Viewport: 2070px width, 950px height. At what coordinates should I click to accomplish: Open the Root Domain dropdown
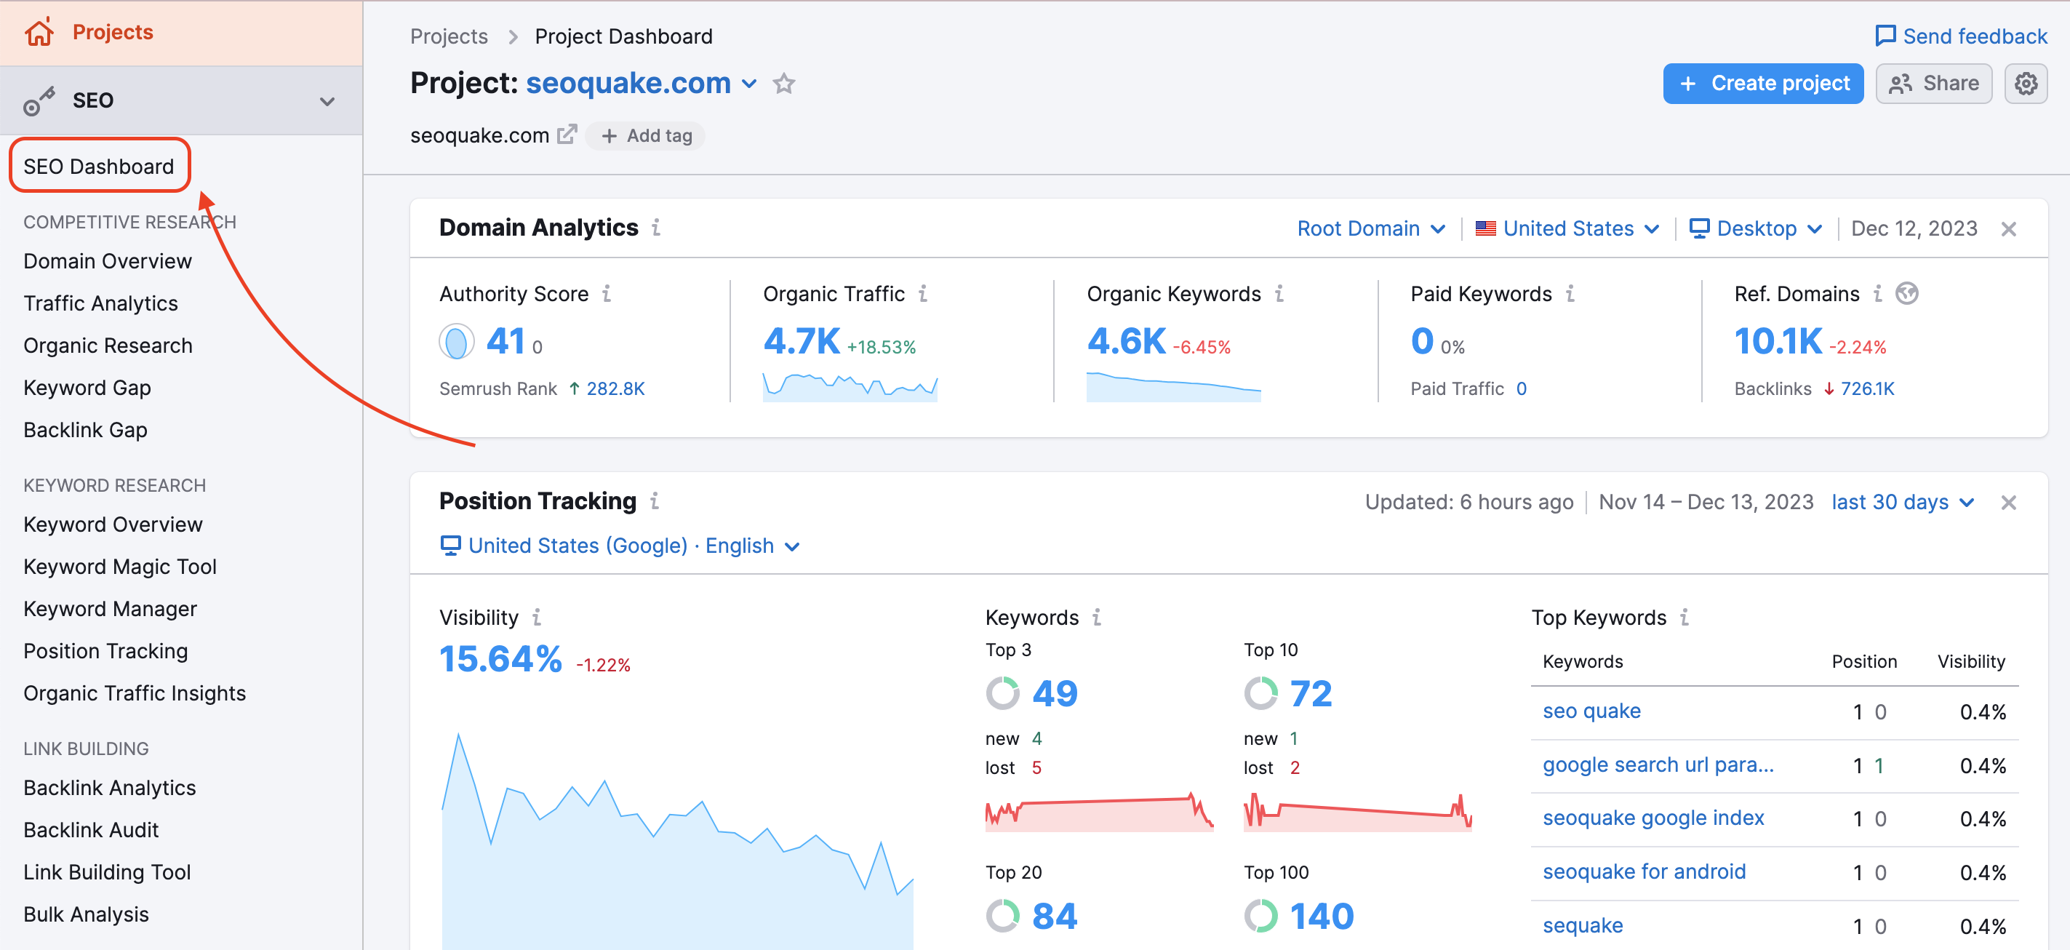click(1371, 229)
